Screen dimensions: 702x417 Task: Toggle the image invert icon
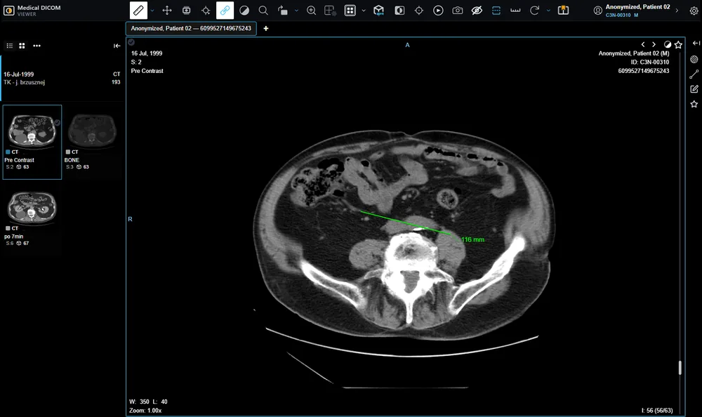pyautogui.click(x=399, y=11)
